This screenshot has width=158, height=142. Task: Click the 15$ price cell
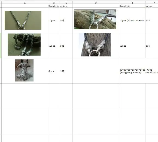[x=66, y=71]
